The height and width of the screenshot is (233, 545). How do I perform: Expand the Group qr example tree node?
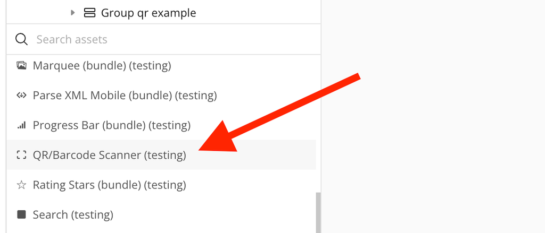click(x=73, y=13)
